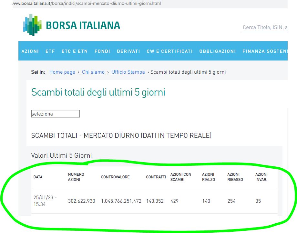Open the OBBLIGAZIONI section
Screen dimensions: 297x233
pyautogui.click(x=218, y=51)
